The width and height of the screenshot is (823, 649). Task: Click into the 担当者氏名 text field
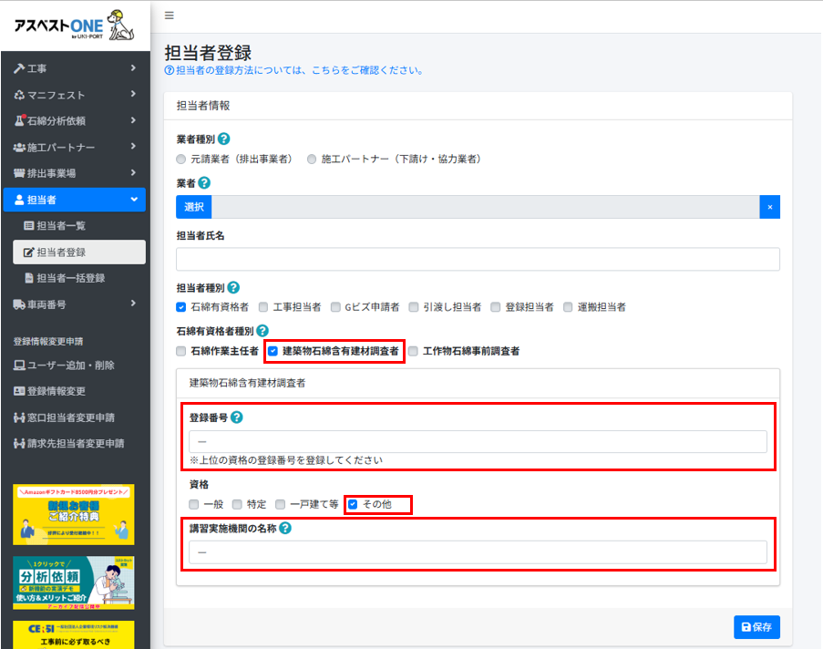point(478,259)
